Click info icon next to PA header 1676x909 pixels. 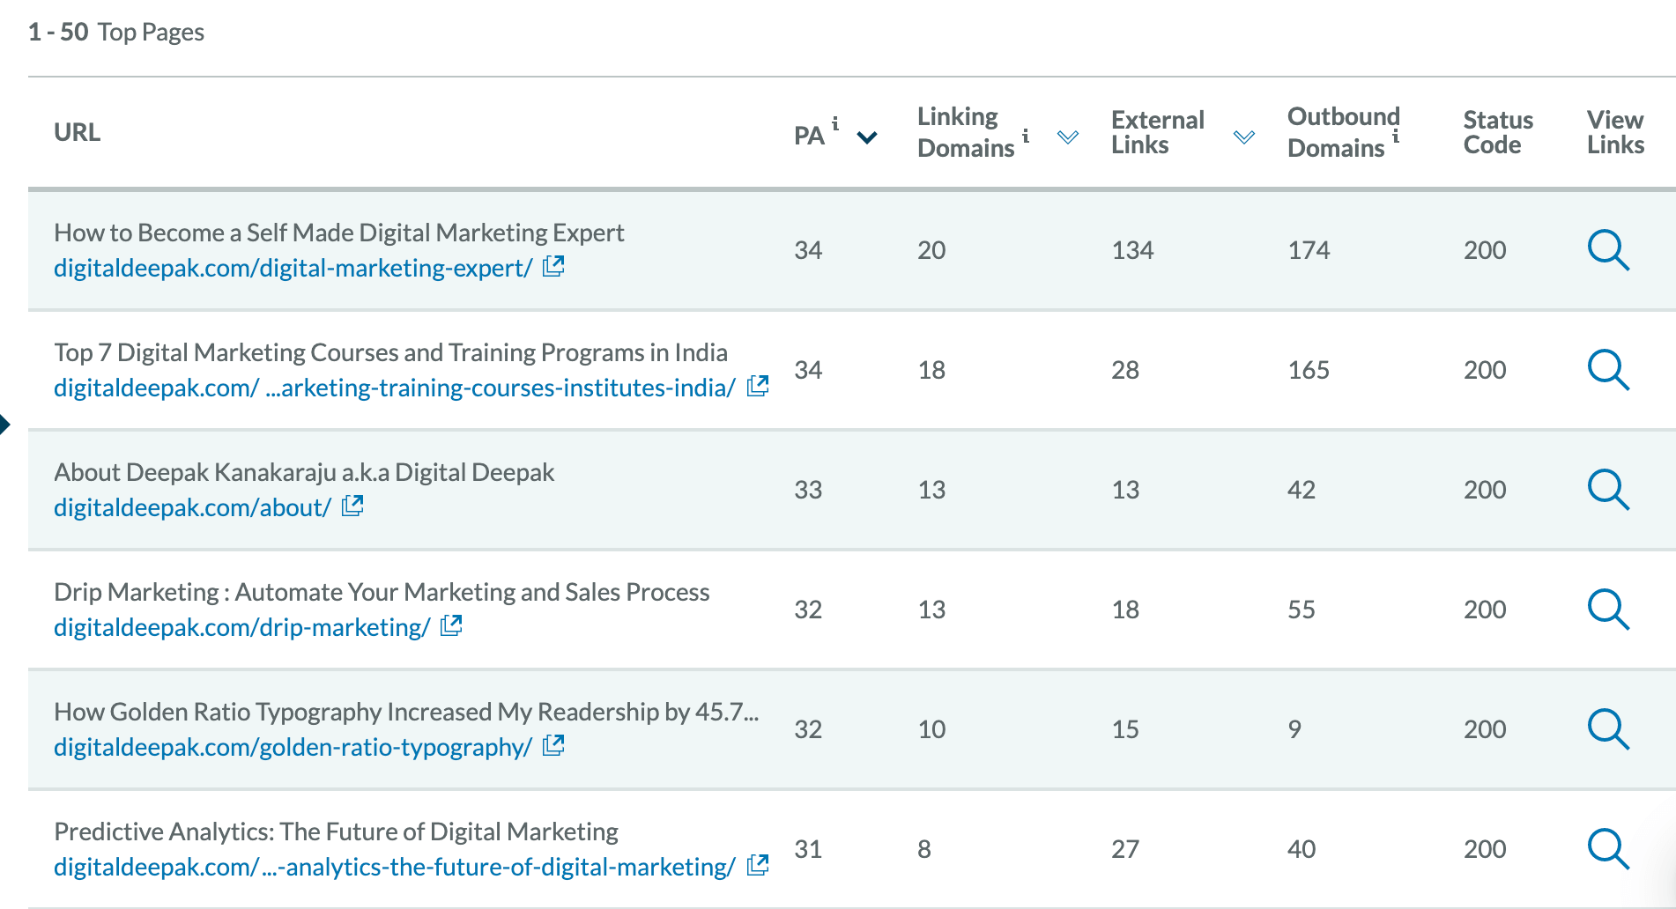pyautogui.click(x=835, y=123)
